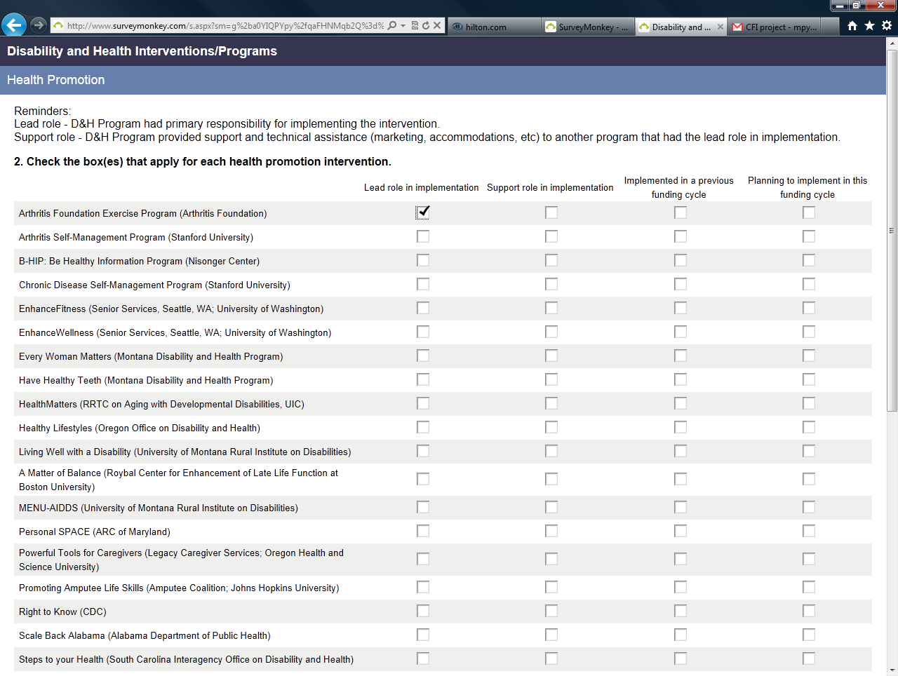Open the browser Home page
Screen dimensions: 898x676
click(x=852, y=26)
